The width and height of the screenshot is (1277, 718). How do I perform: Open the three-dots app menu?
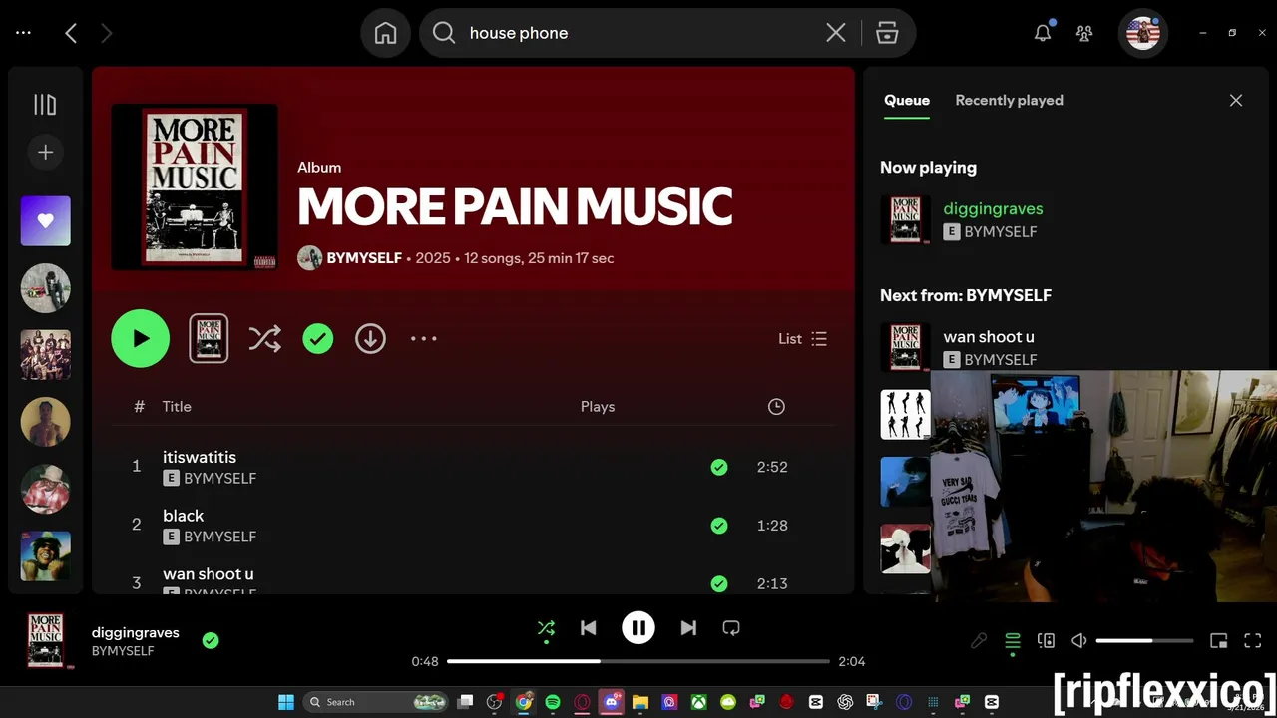(x=23, y=33)
